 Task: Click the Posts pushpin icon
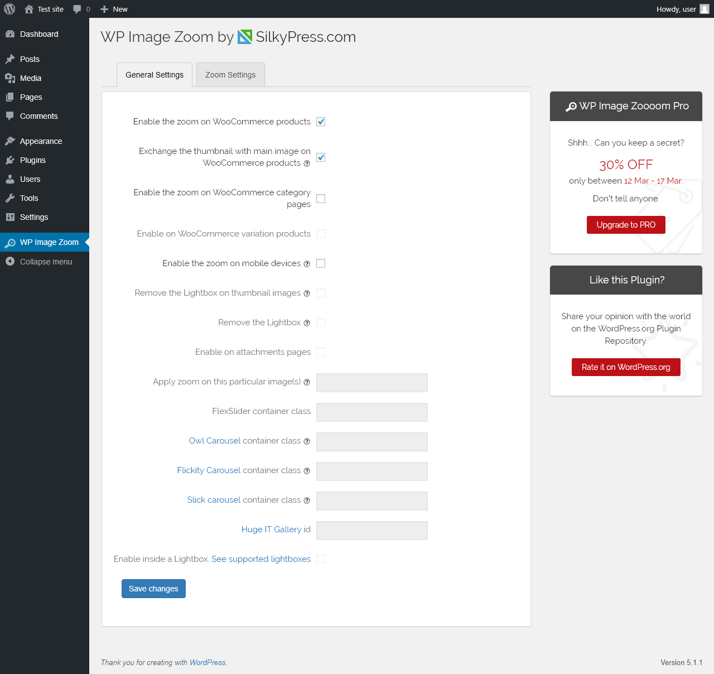coord(10,59)
